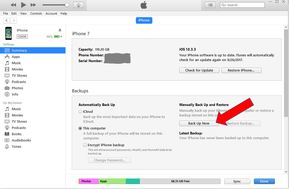Viewport: 289px width, 189px height.
Task: Click Info icon in sidebar
Action: point(7,94)
